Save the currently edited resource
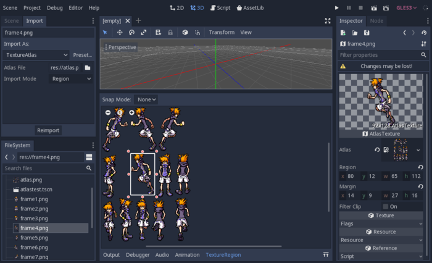This screenshot has width=432, height=263. click(367, 33)
